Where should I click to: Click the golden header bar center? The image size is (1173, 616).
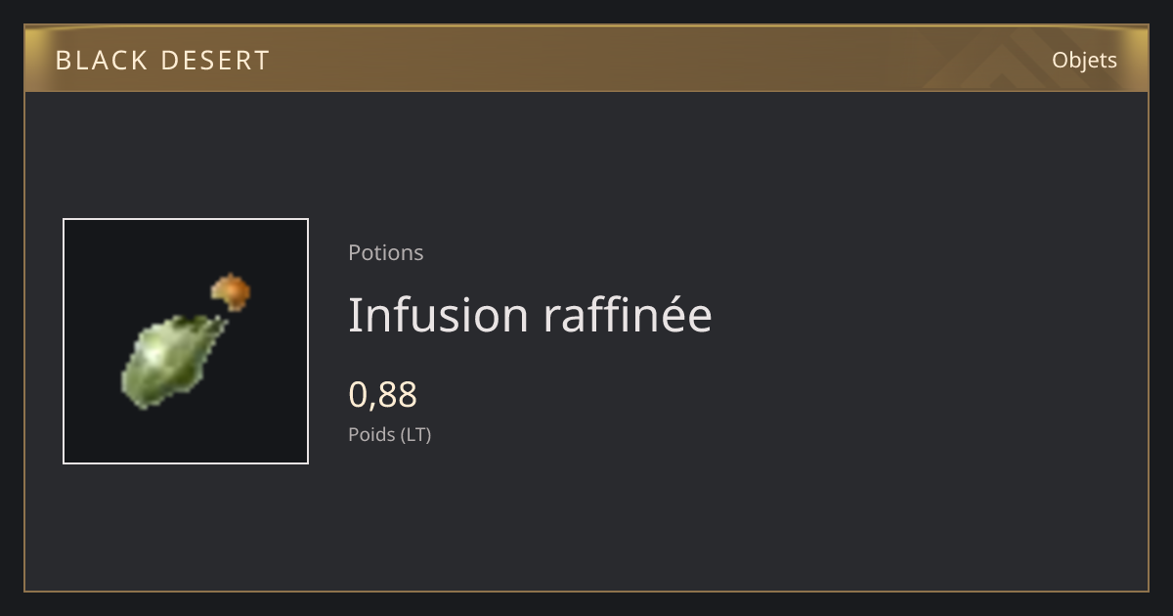click(x=586, y=59)
